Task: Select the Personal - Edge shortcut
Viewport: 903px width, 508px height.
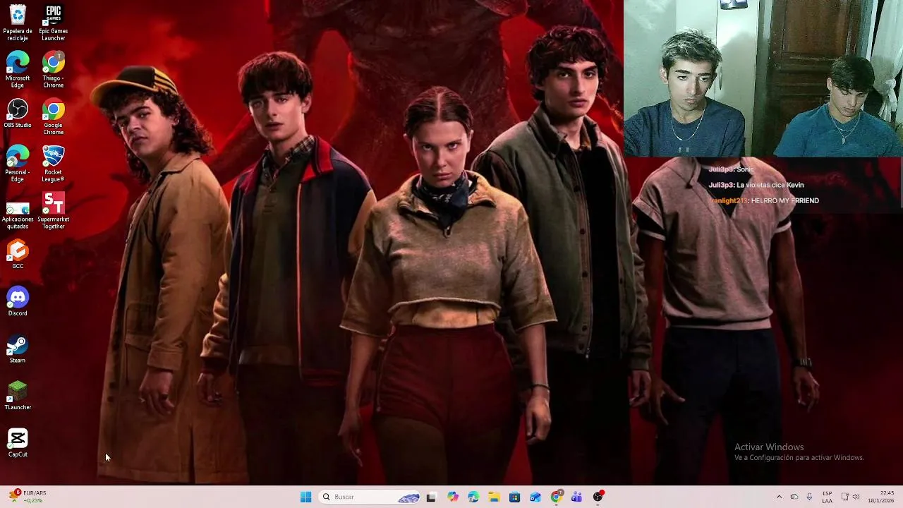Action: point(18,164)
